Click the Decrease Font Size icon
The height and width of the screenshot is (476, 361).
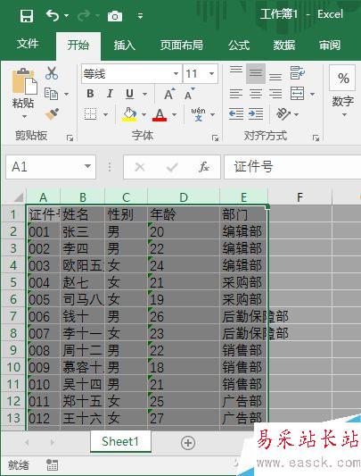(x=190, y=94)
